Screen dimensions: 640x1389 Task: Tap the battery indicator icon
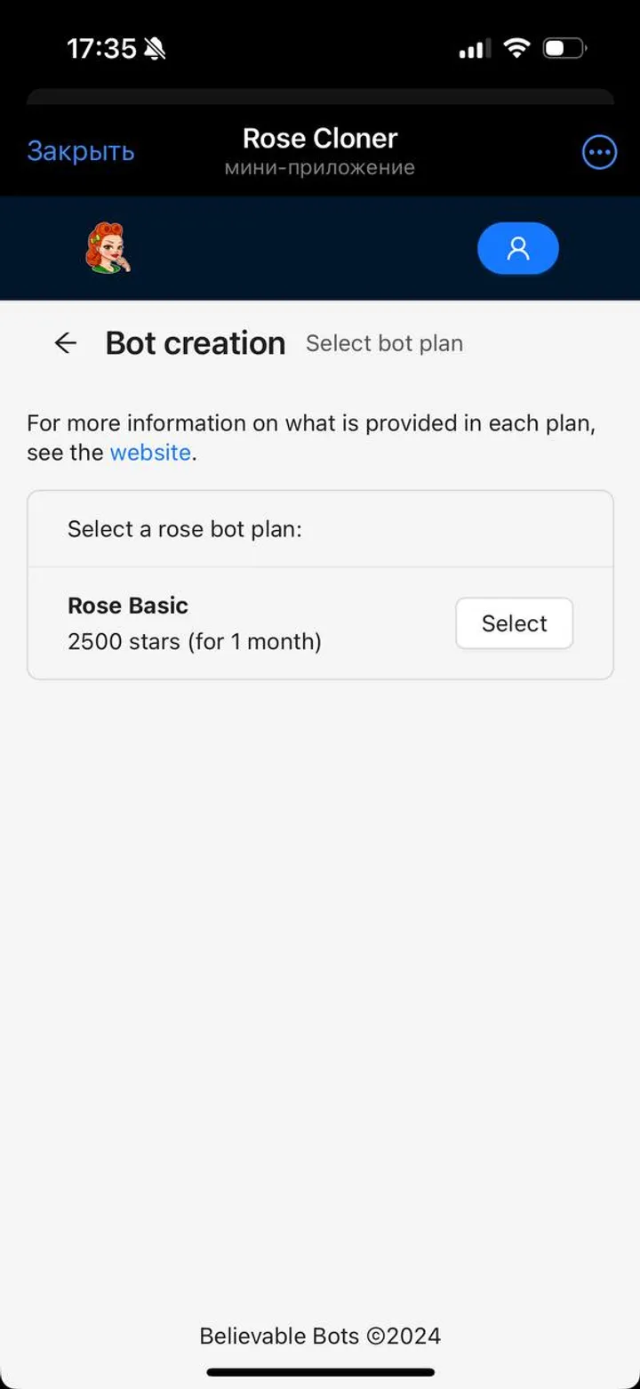[564, 48]
